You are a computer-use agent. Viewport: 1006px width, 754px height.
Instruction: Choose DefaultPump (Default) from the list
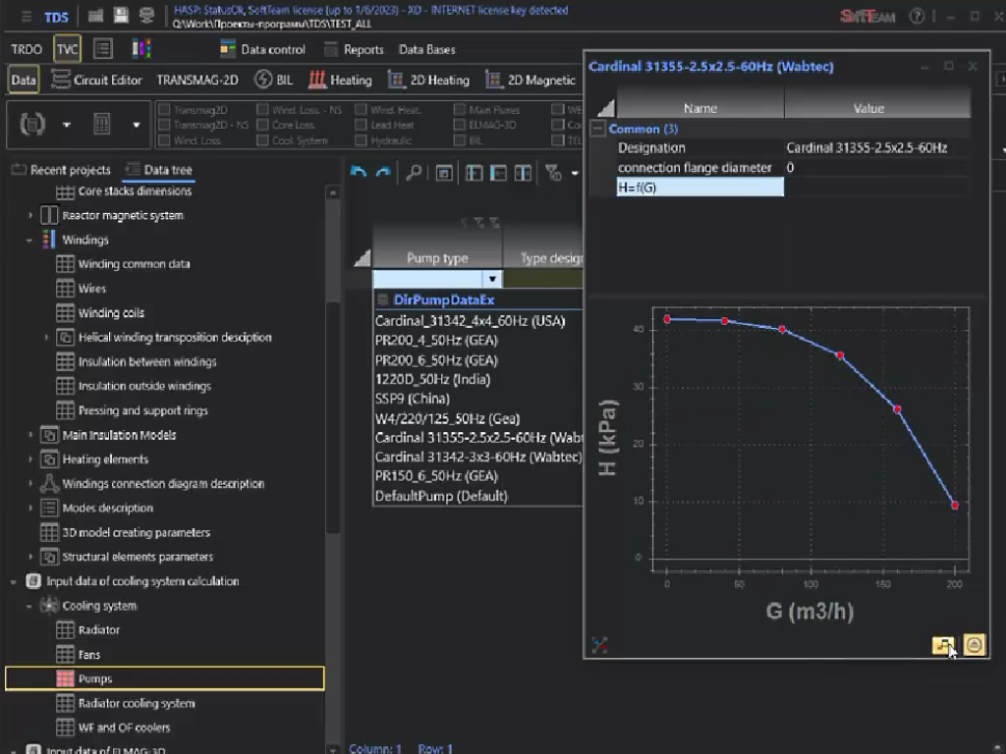441,496
